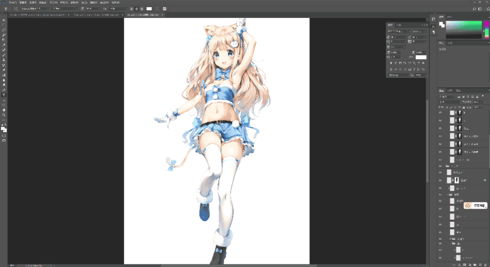Image resolution: width=490 pixels, height=267 pixels.
Task: Click the character panel toggle in options bar
Action: click(165, 9)
